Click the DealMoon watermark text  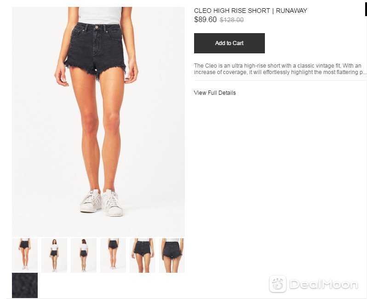coord(324,284)
